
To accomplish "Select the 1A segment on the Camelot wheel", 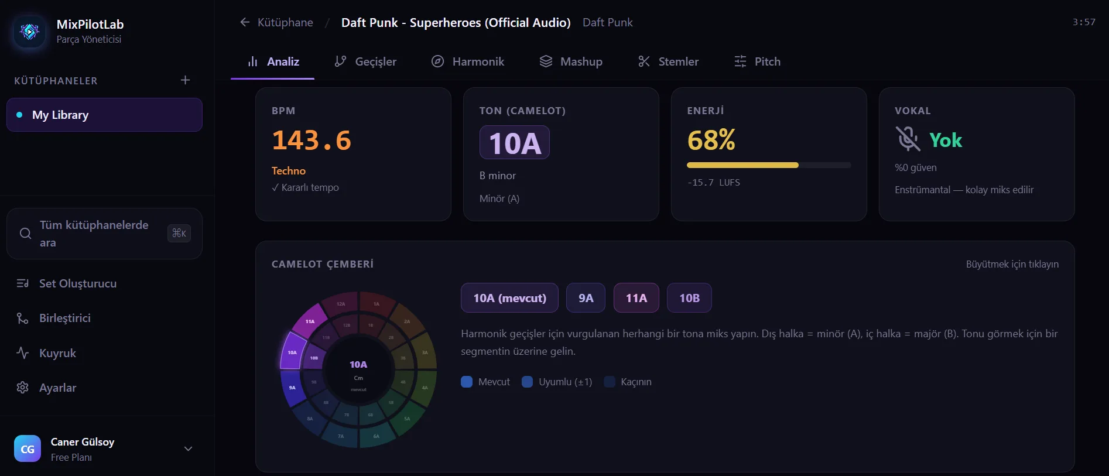I will (x=376, y=304).
